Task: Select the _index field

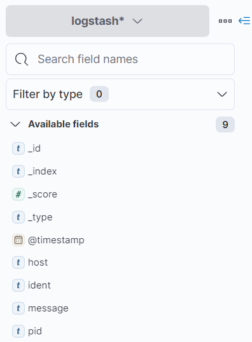Action: 42,171
